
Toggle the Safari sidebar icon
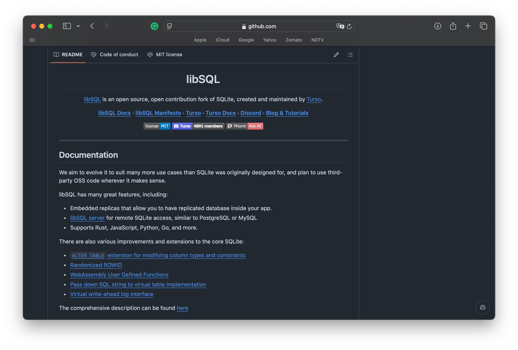tap(67, 26)
